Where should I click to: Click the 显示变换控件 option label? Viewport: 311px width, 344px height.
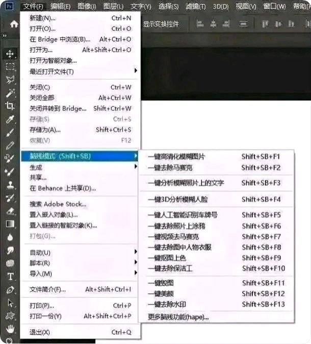161,24
